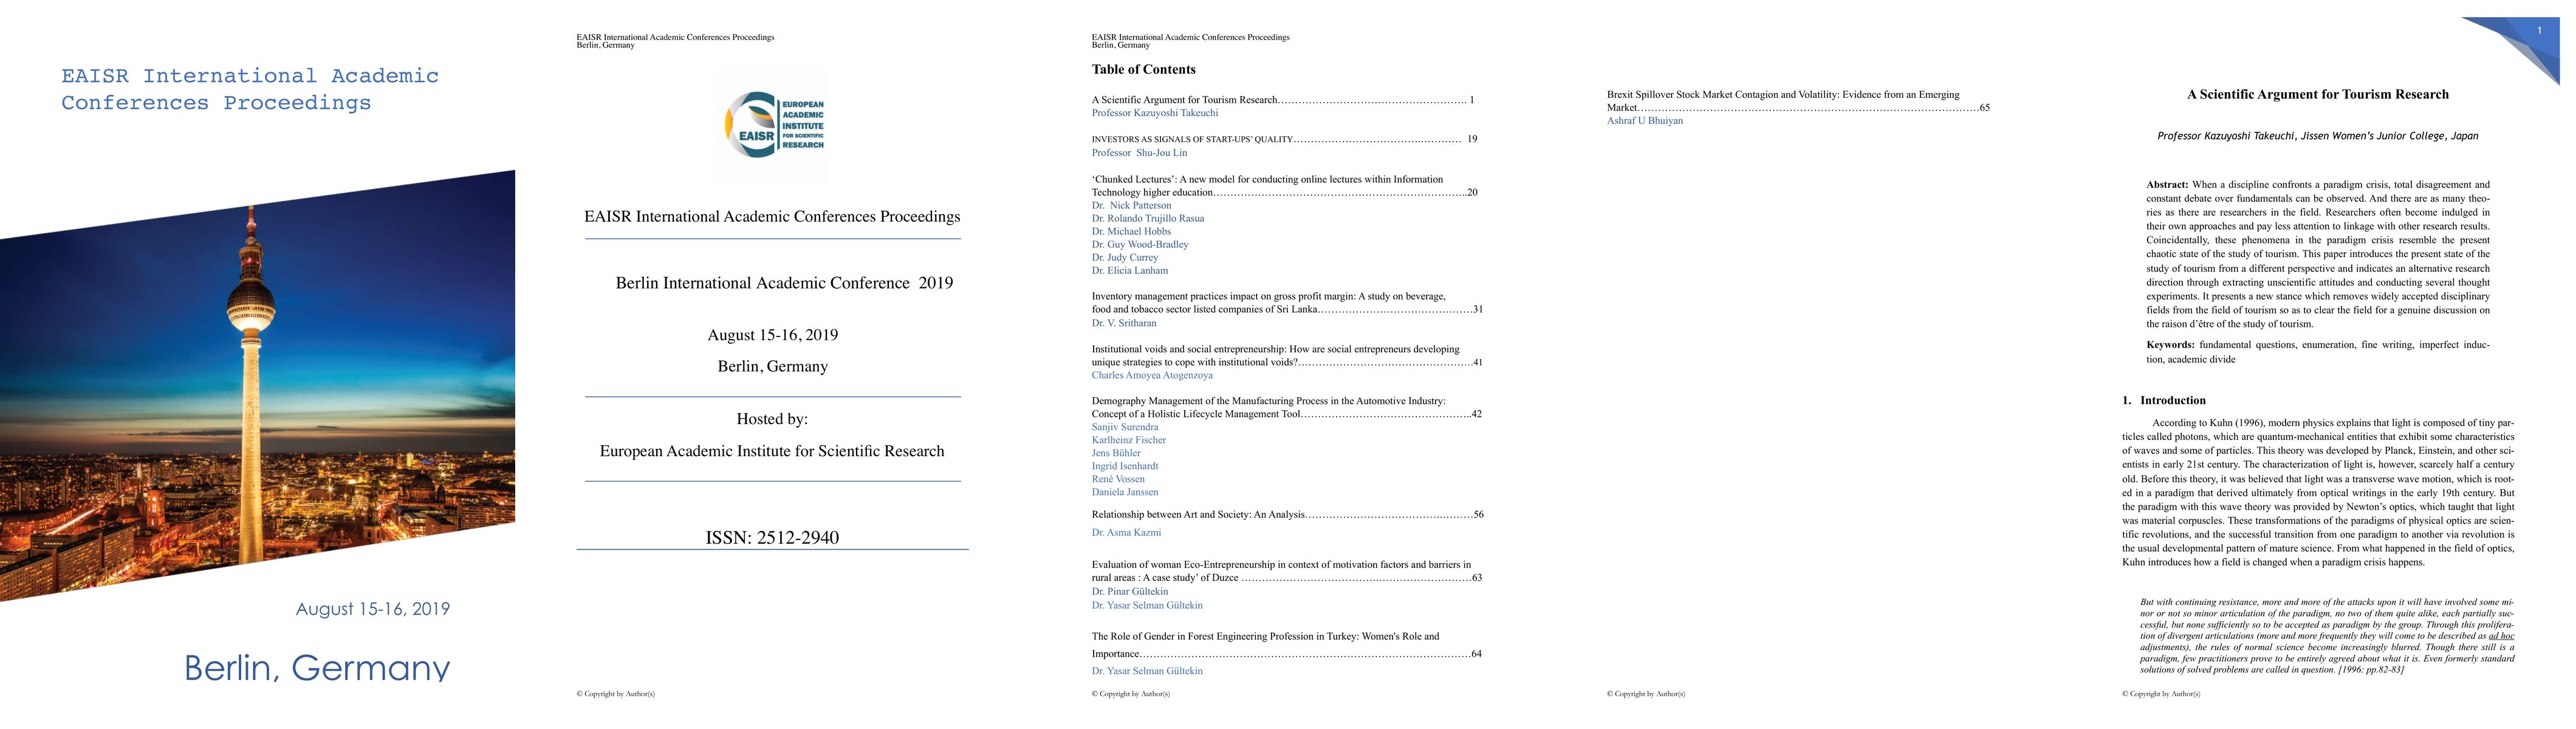Screen dimensions: 2576x729
Task: Click large 'Berlin, Germany' text on cover
Action: pyautogui.click(x=317, y=667)
